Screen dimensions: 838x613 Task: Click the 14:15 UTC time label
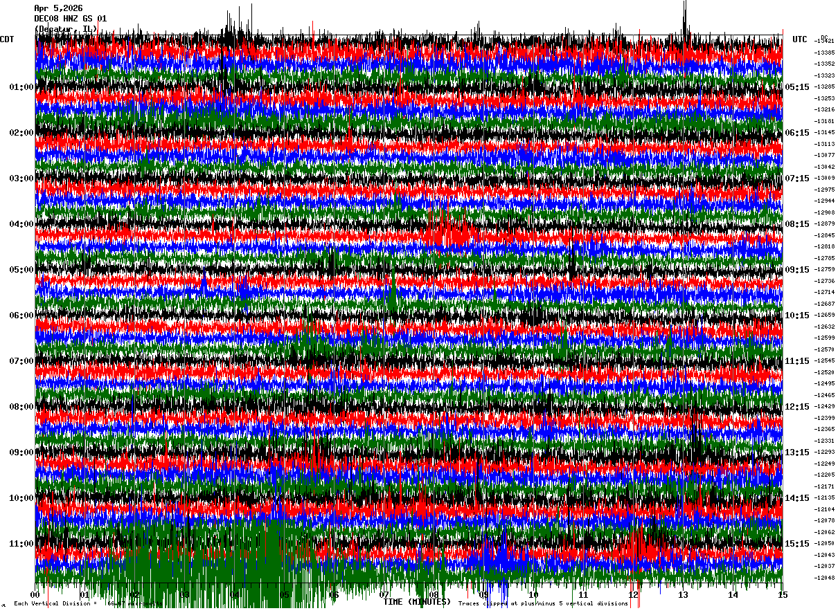coord(797,498)
